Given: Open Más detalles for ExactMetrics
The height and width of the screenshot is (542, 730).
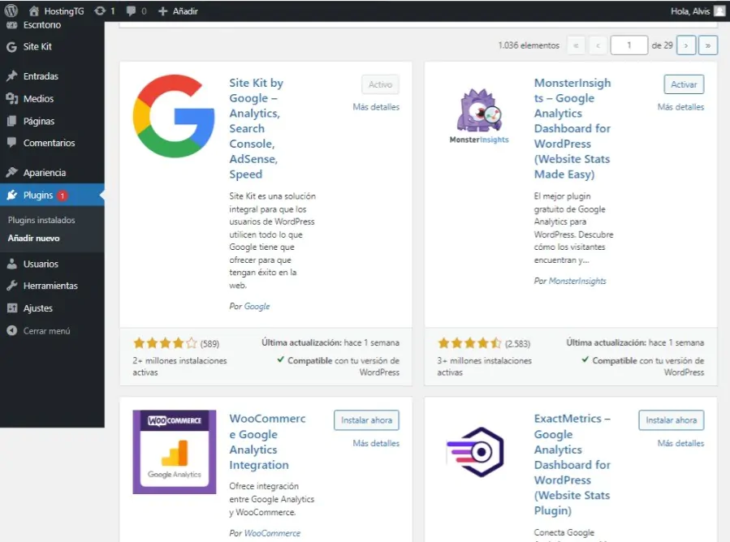Looking at the screenshot, I should pyautogui.click(x=680, y=443).
